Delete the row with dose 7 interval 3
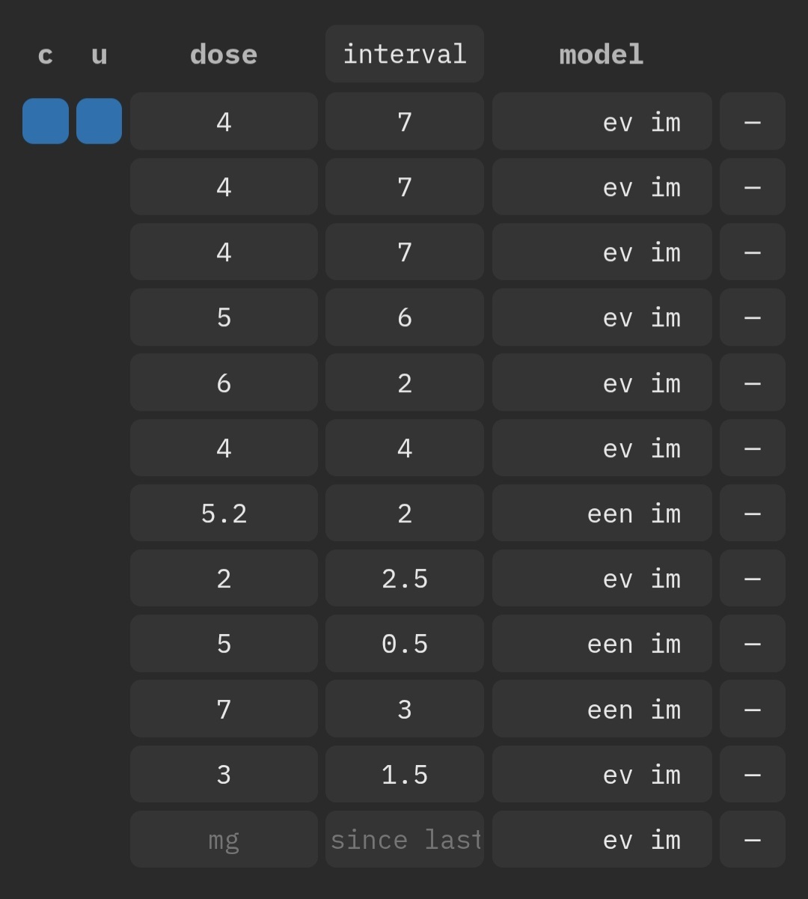The width and height of the screenshot is (808, 899). tap(752, 709)
